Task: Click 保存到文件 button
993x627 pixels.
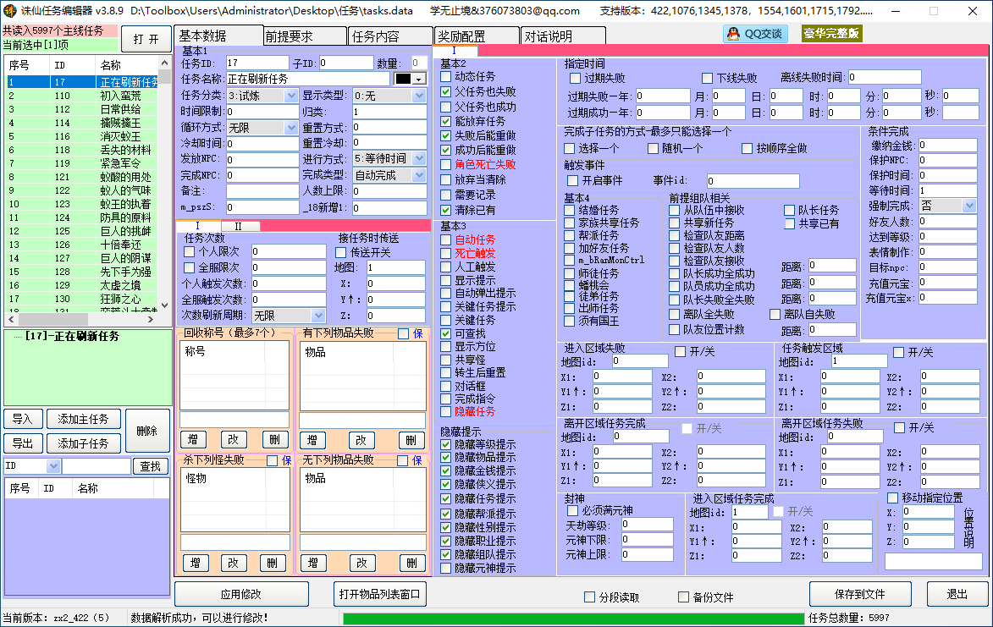Action: click(x=860, y=594)
